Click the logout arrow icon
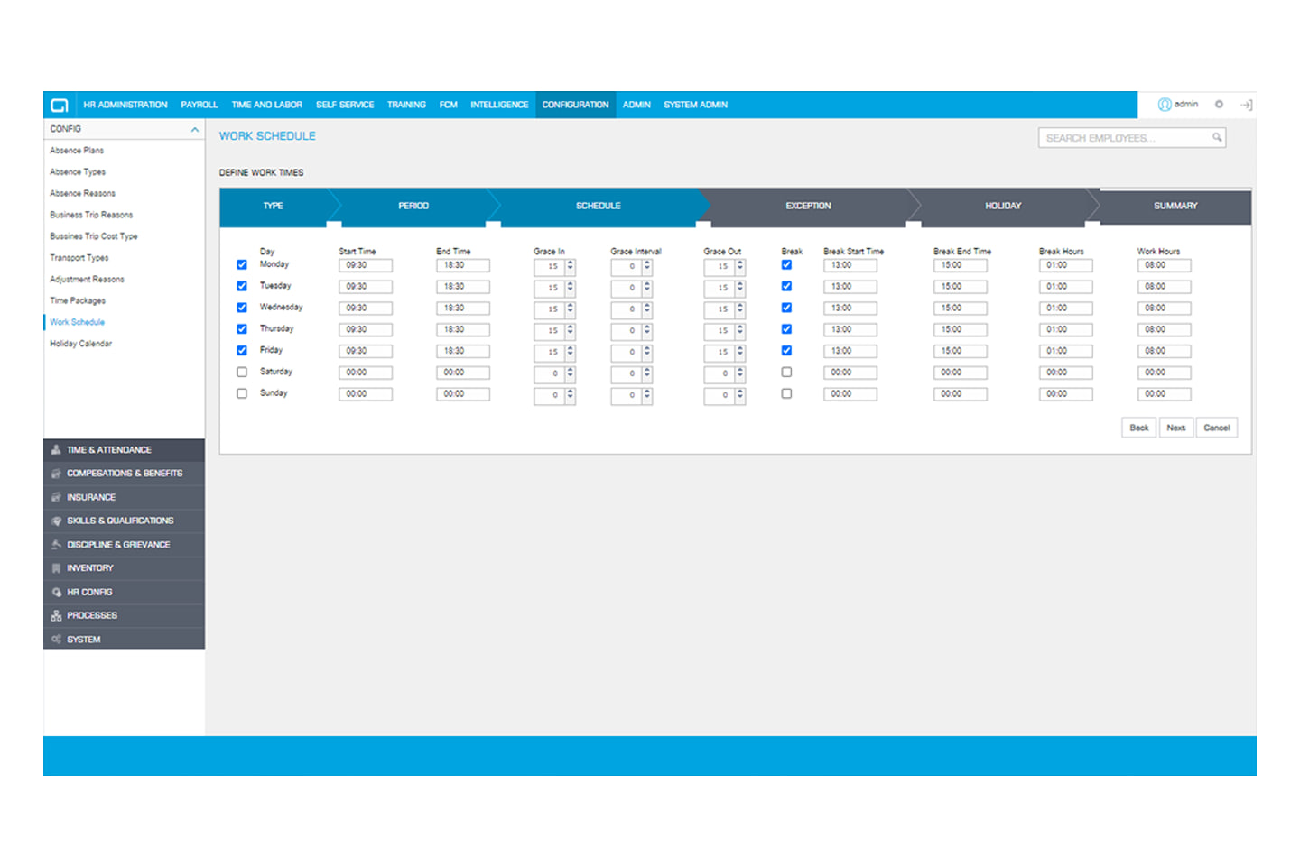1300x866 pixels. coord(1246,106)
